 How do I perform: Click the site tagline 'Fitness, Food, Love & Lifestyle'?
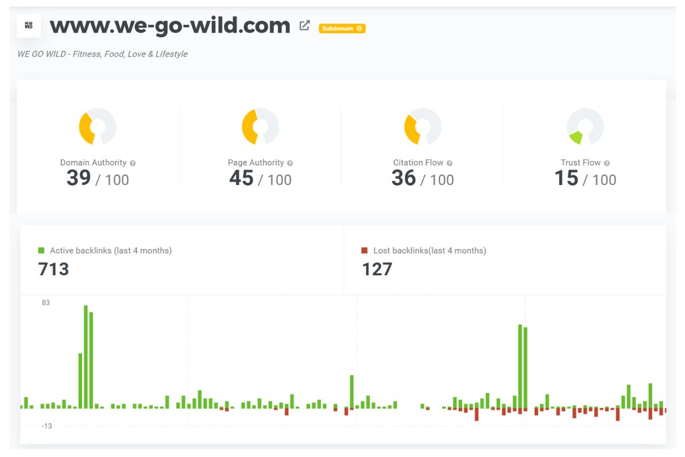pos(130,54)
